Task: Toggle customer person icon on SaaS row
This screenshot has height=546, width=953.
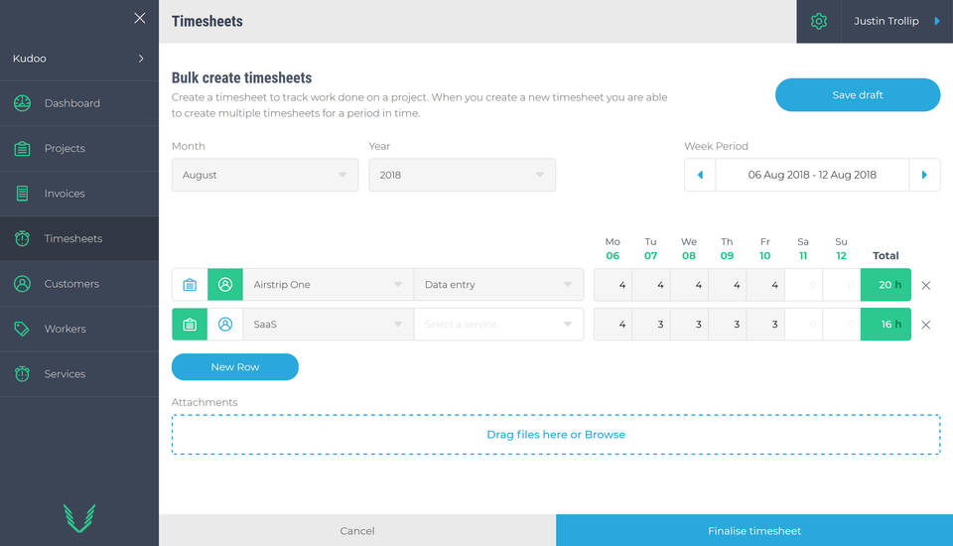Action: click(x=225, y=325)
